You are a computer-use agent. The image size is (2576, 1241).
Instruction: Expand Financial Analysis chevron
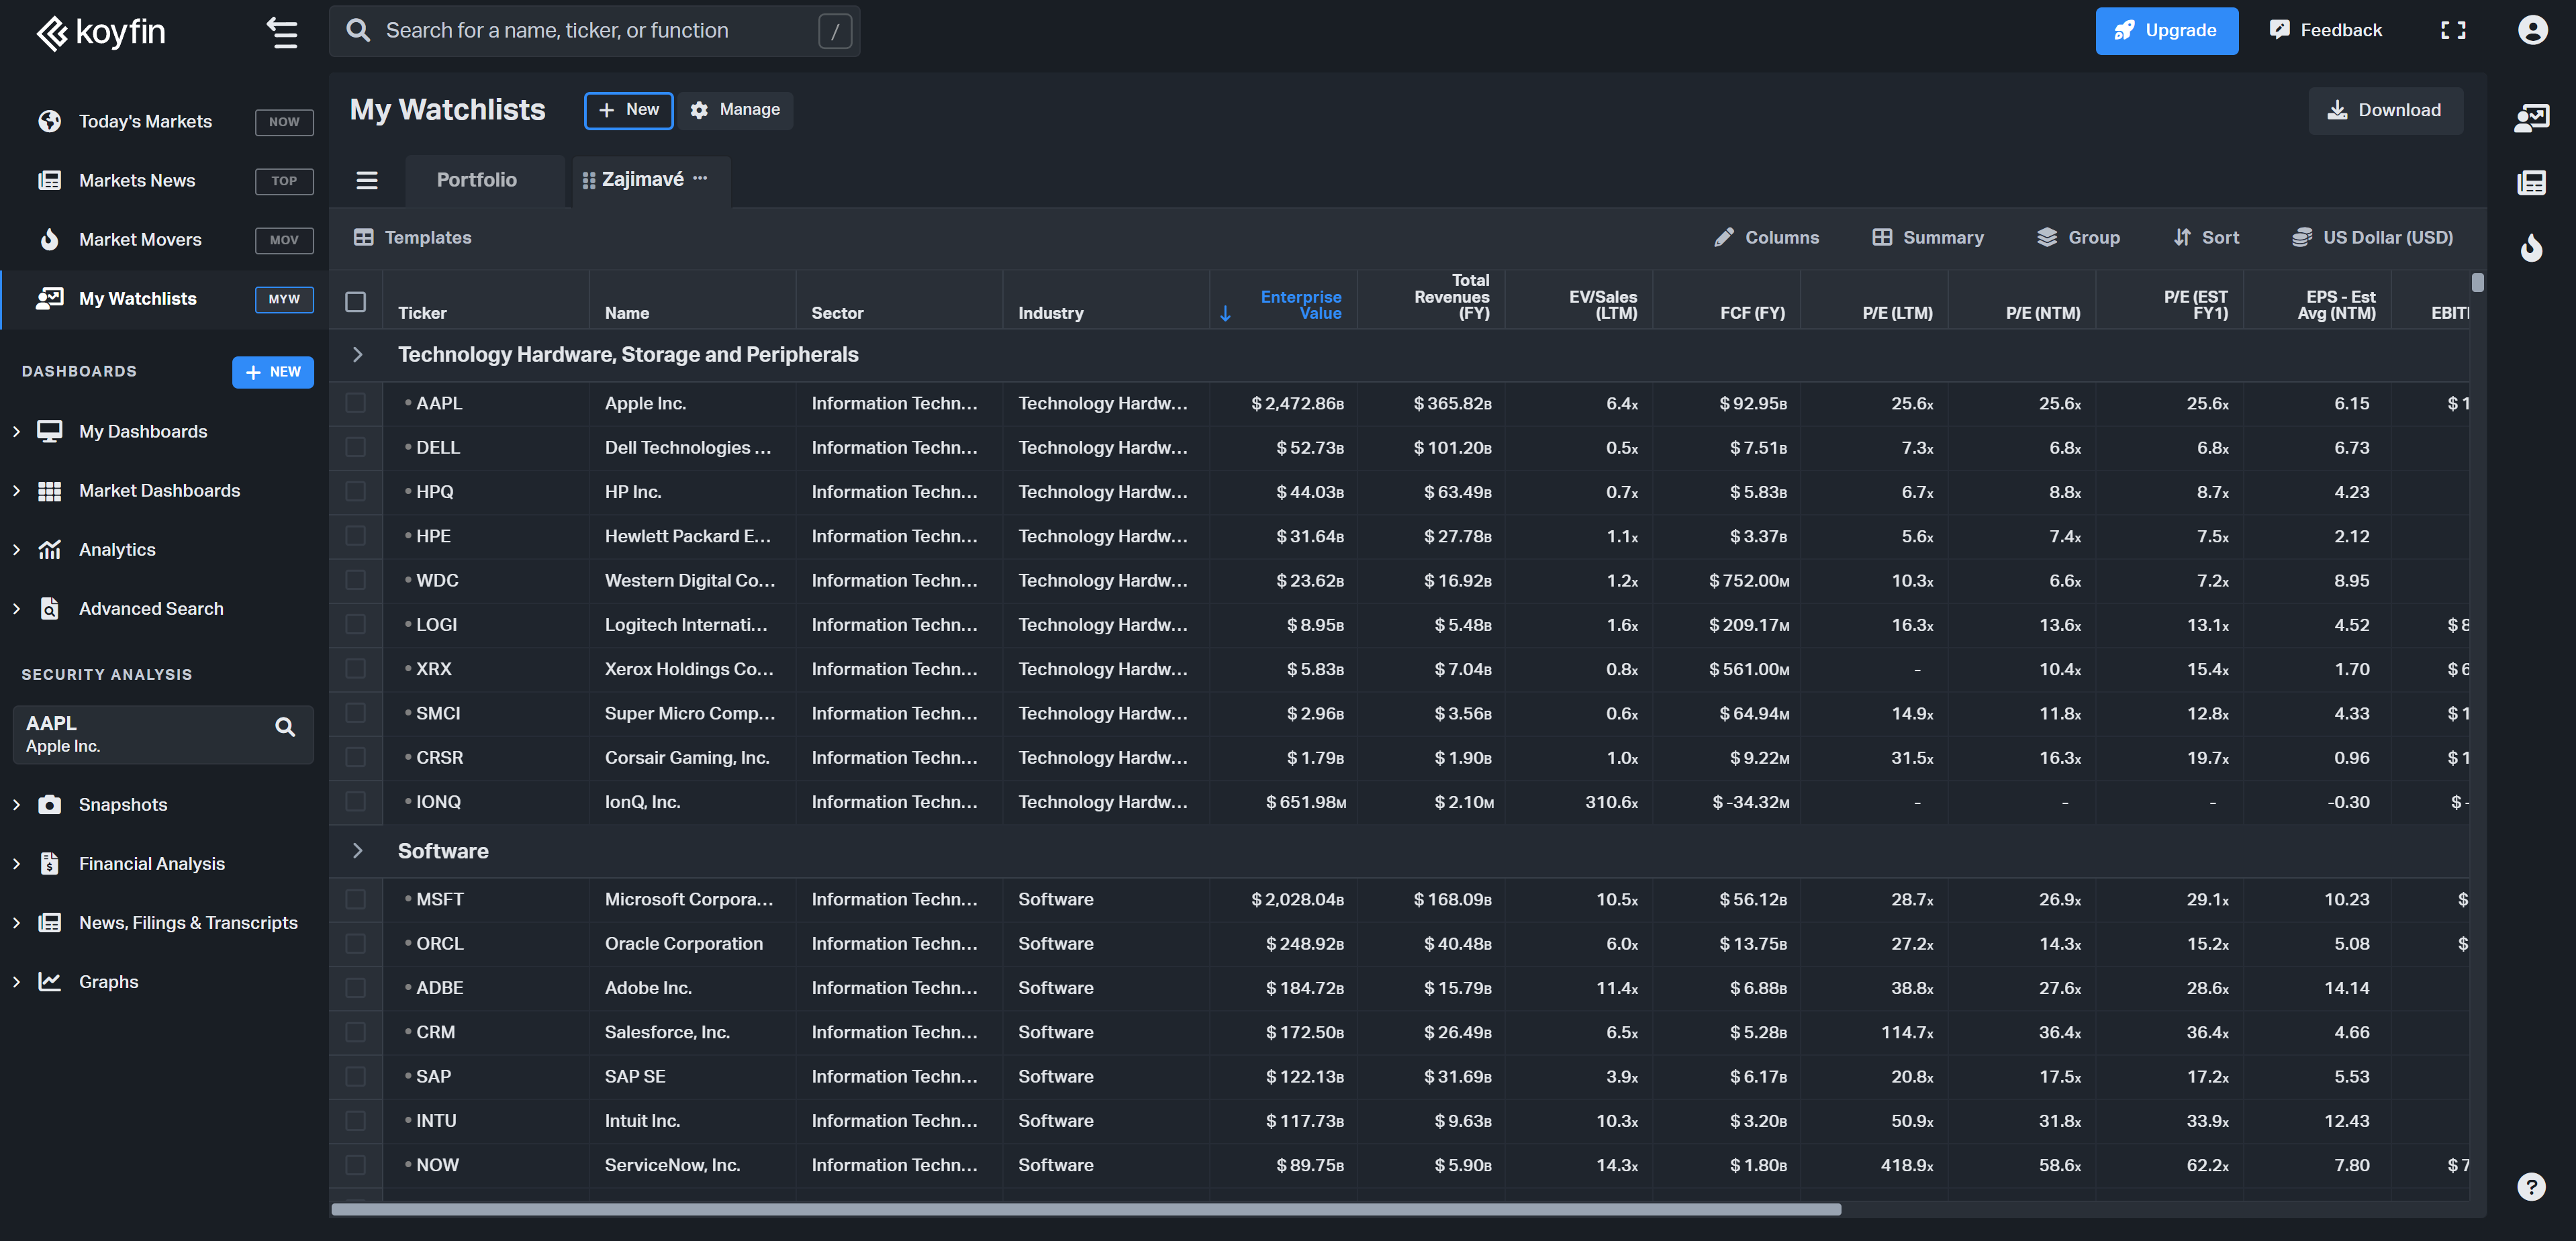(x=16, y=863)
